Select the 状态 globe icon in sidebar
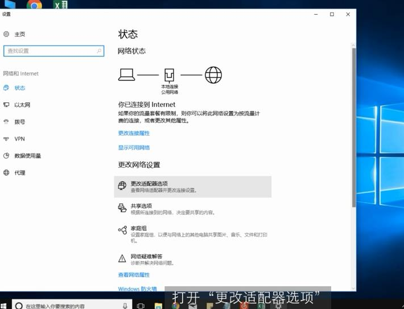The image size is (404, 309). click(x=6, y=88)
